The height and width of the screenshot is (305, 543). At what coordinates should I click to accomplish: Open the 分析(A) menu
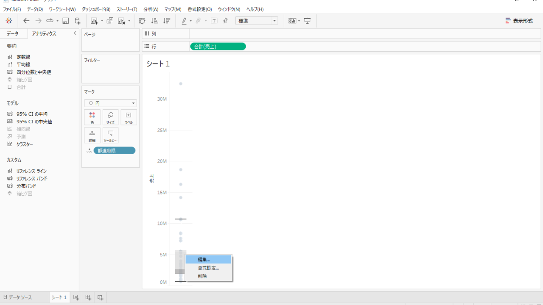[151, 9]
